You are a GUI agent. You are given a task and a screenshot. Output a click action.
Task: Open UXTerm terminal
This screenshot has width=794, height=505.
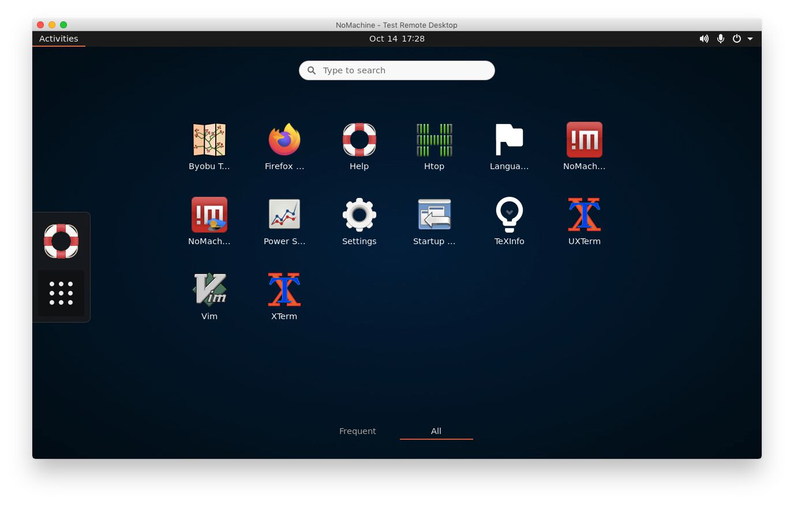tap(584, 214)
